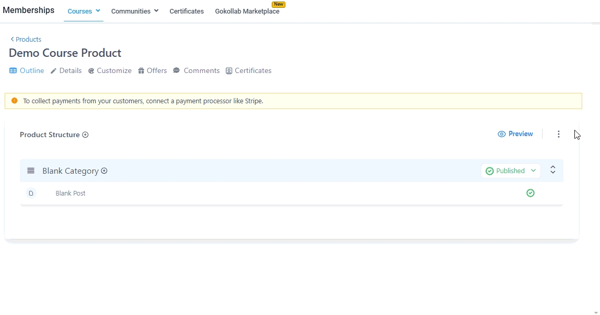Open the Blank Post item
This screenshot has height=315, width=600.
click(x=71, y=193)
